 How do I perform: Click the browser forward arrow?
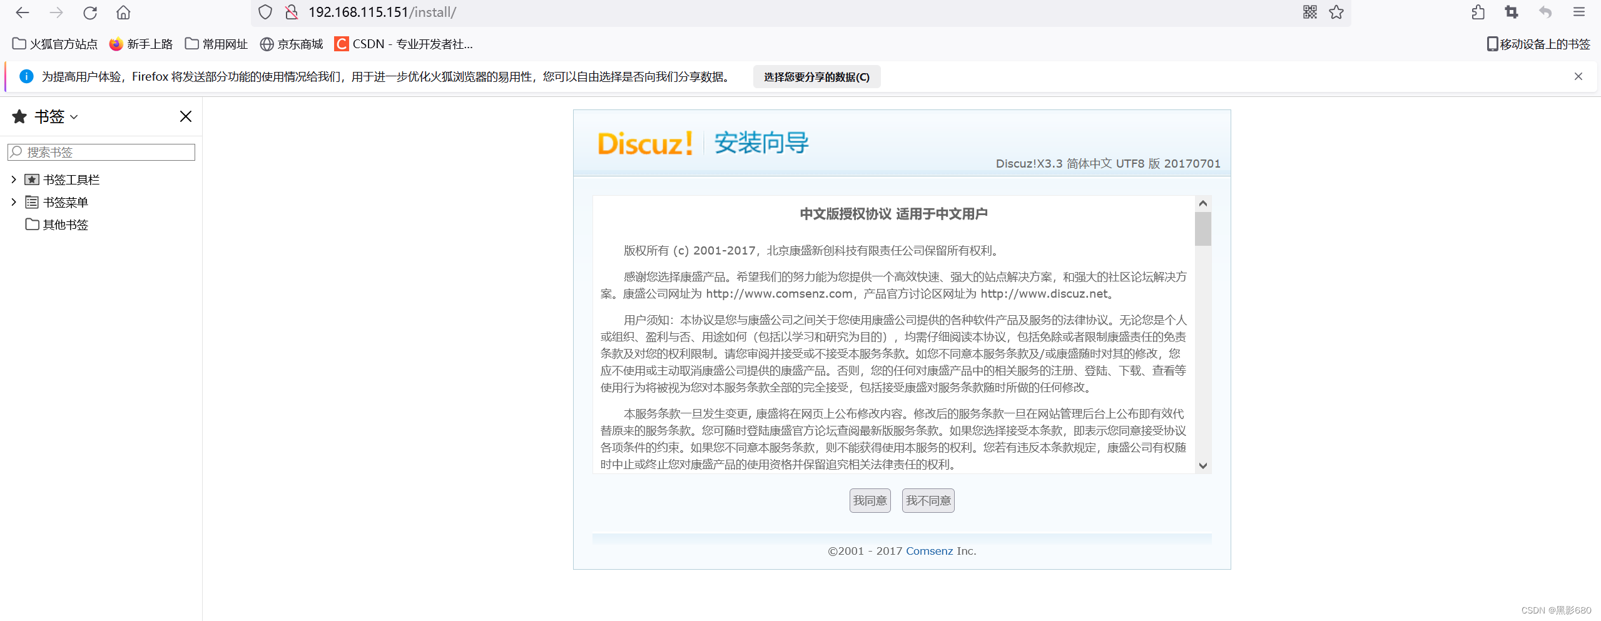56,13
